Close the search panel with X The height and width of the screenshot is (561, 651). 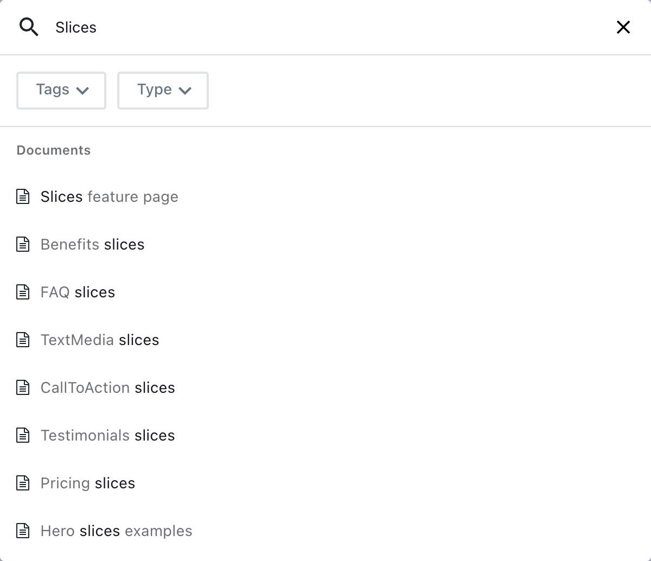coord(623,27)
